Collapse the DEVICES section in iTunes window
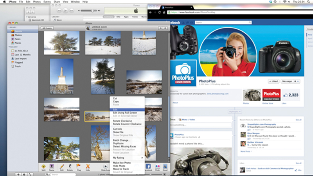This screenshot has width=313, height=176. click(27, 17)
